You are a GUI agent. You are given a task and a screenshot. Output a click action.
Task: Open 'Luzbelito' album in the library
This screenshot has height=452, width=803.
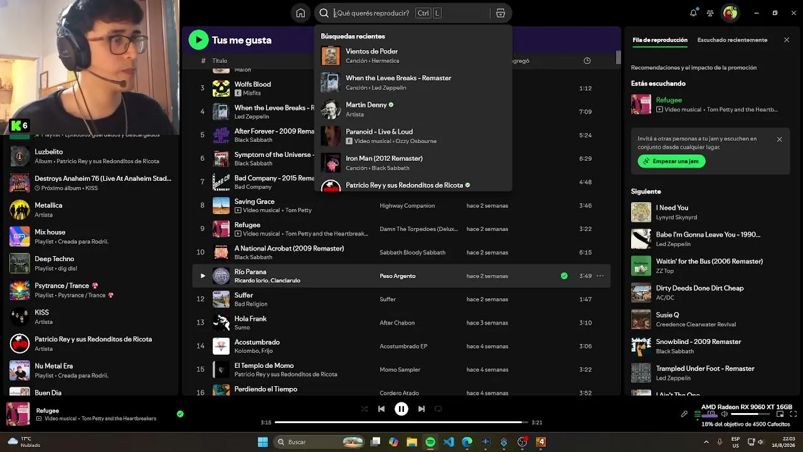click(91, 156)
